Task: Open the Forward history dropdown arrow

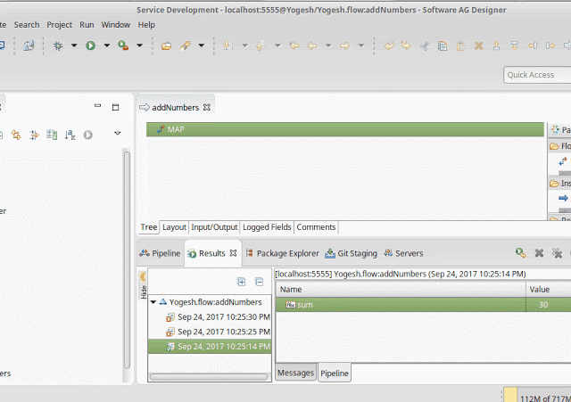Action: [360, 45]
